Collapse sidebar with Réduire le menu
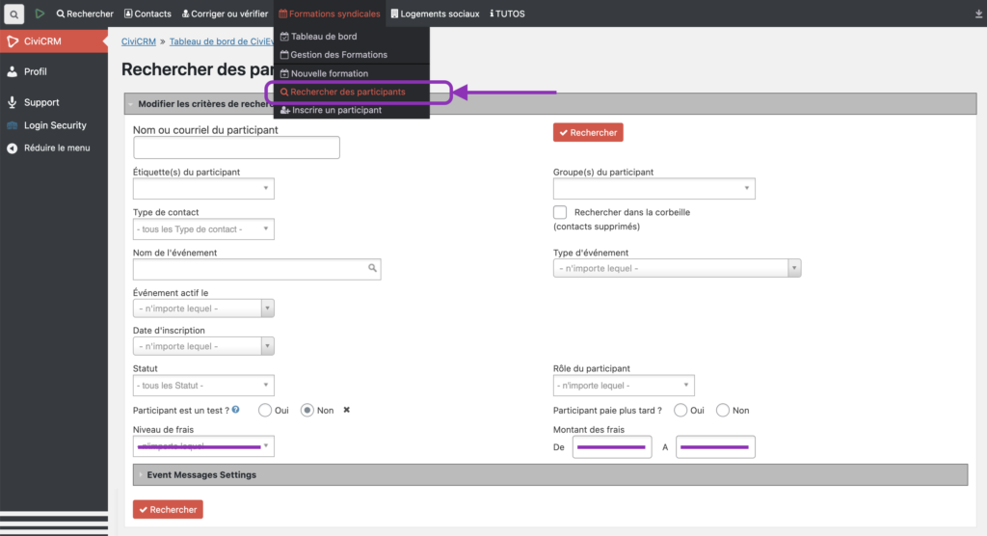This screenshot has width=987, height=536. click(57, 147)
